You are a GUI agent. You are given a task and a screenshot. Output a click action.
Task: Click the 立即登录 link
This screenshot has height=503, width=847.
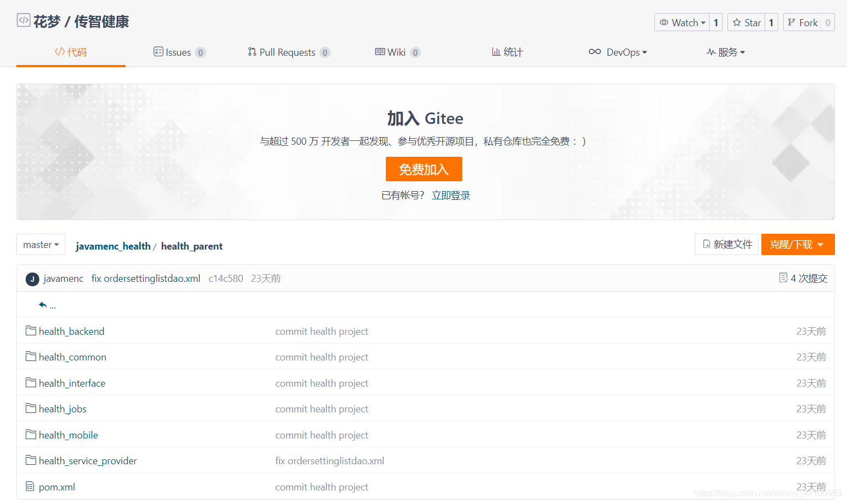451,196
